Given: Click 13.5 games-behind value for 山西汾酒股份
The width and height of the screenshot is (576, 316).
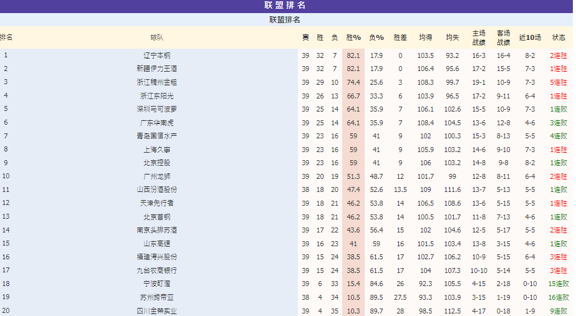Looking at the screenshot, I should tap(400, 189).
